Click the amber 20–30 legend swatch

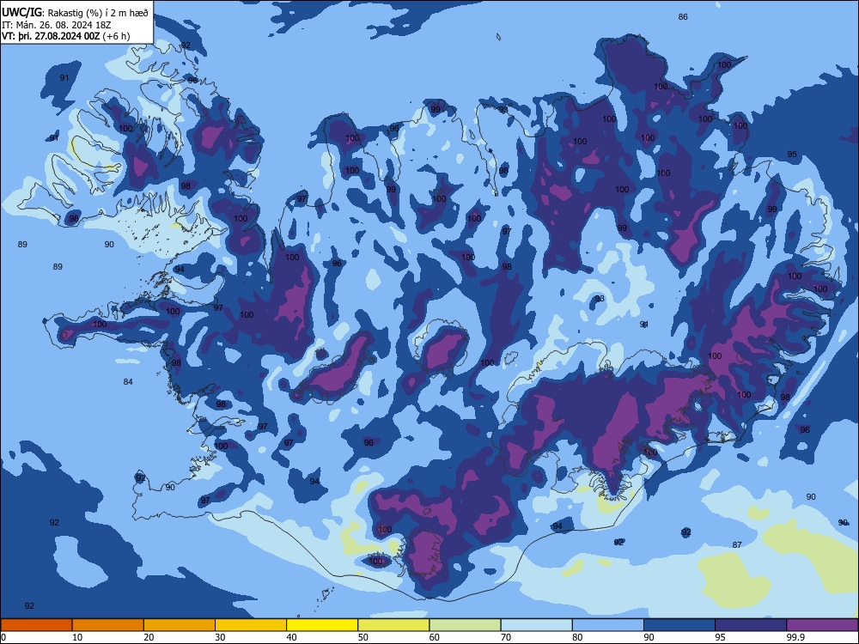pos(180,625)
